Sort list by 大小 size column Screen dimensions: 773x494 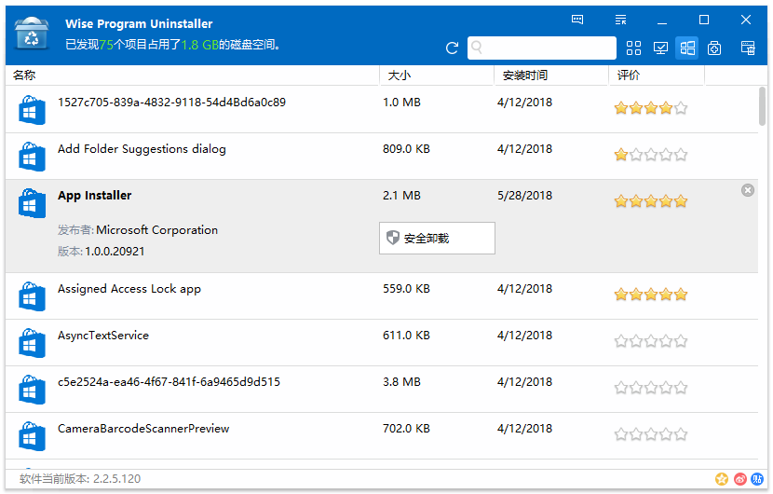pos(436,75)
